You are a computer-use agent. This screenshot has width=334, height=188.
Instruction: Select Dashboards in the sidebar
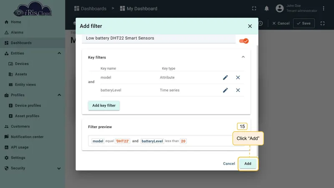click(x=33, y=43)
